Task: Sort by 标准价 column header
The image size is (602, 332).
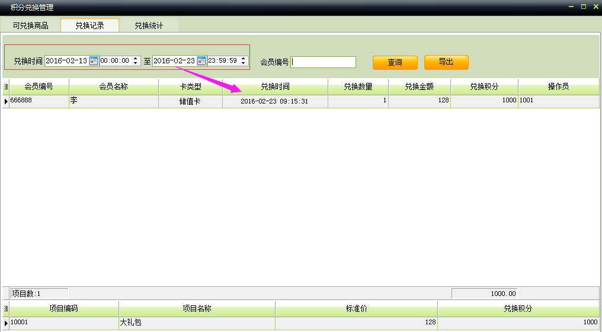Action: (x=356, y=308)
